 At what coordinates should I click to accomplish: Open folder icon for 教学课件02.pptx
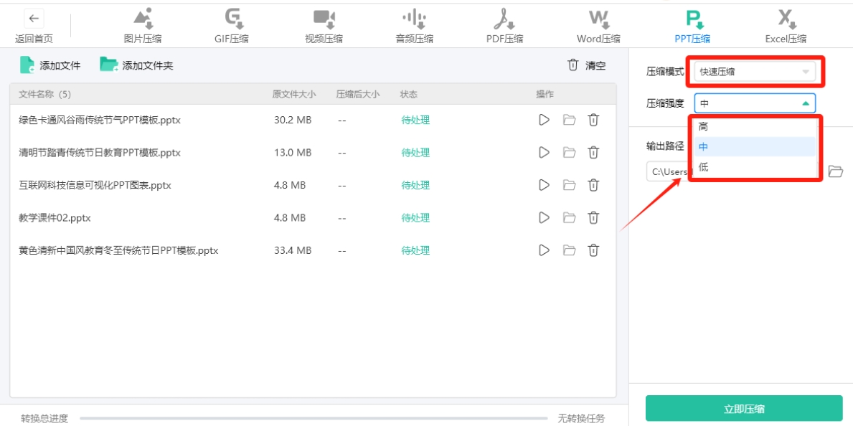pyautogui.click(x=569, y=217)
